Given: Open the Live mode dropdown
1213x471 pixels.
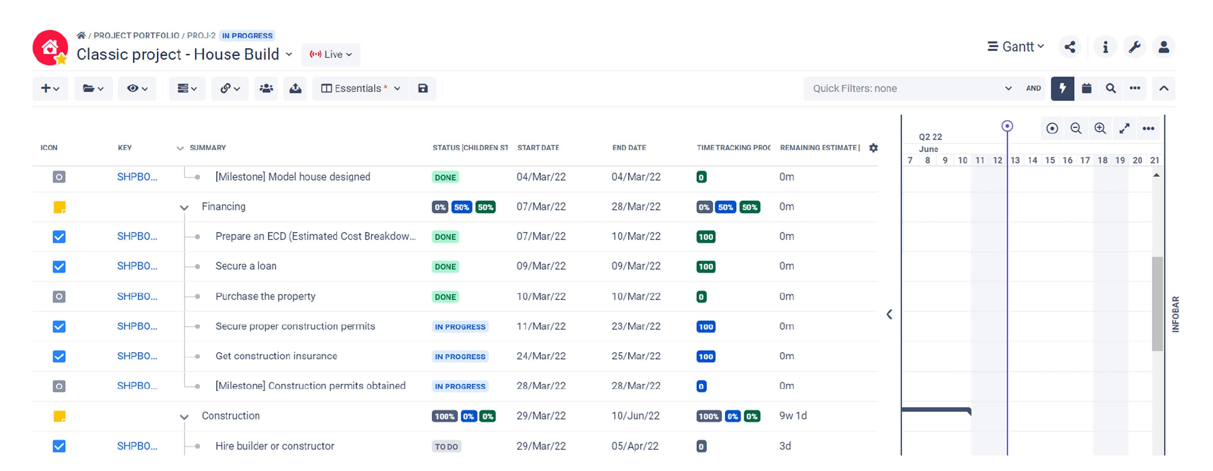Looking at the screenshot, I should 331,55.
